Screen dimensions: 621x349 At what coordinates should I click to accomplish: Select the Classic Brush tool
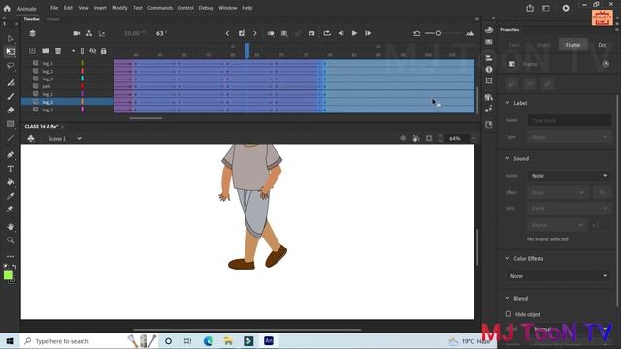pos(11,96)
